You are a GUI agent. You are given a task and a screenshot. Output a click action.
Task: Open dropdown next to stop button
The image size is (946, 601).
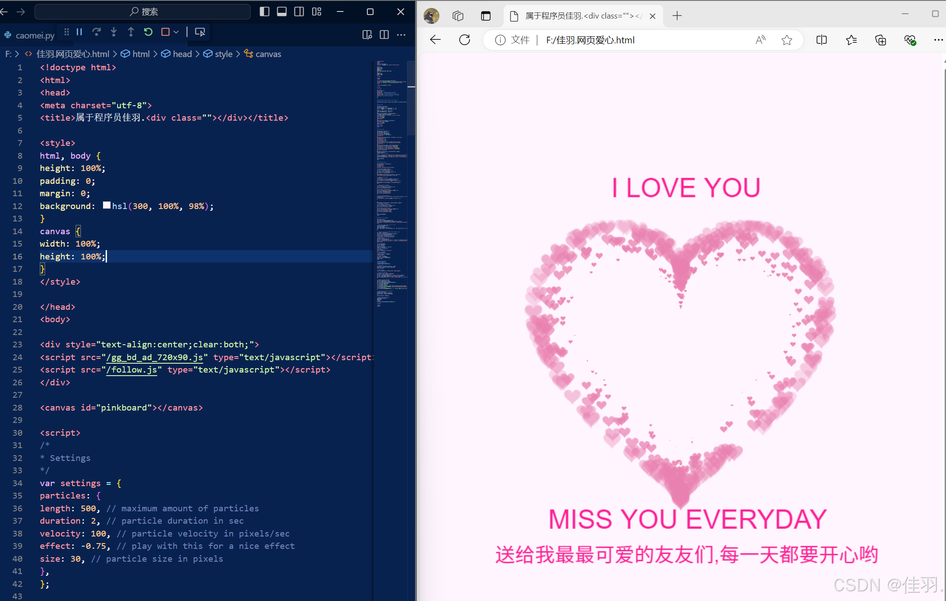click(176, 32)
